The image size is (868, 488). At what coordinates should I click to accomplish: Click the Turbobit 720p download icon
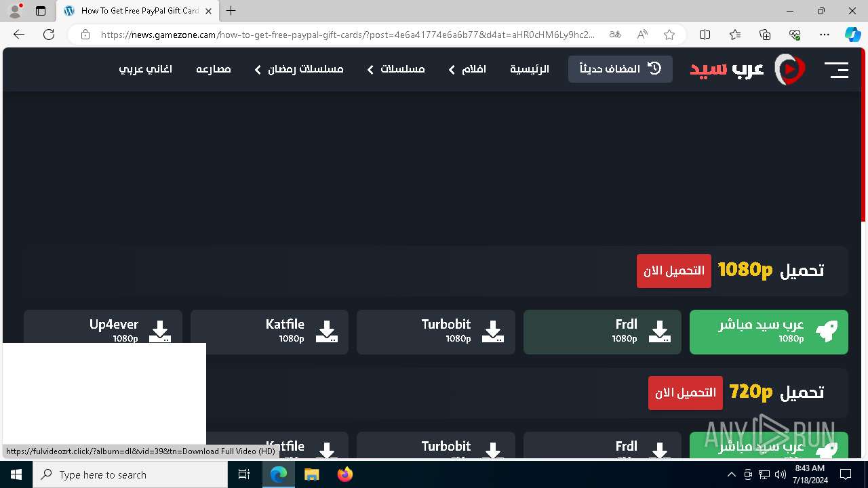(x=493, y=450)
